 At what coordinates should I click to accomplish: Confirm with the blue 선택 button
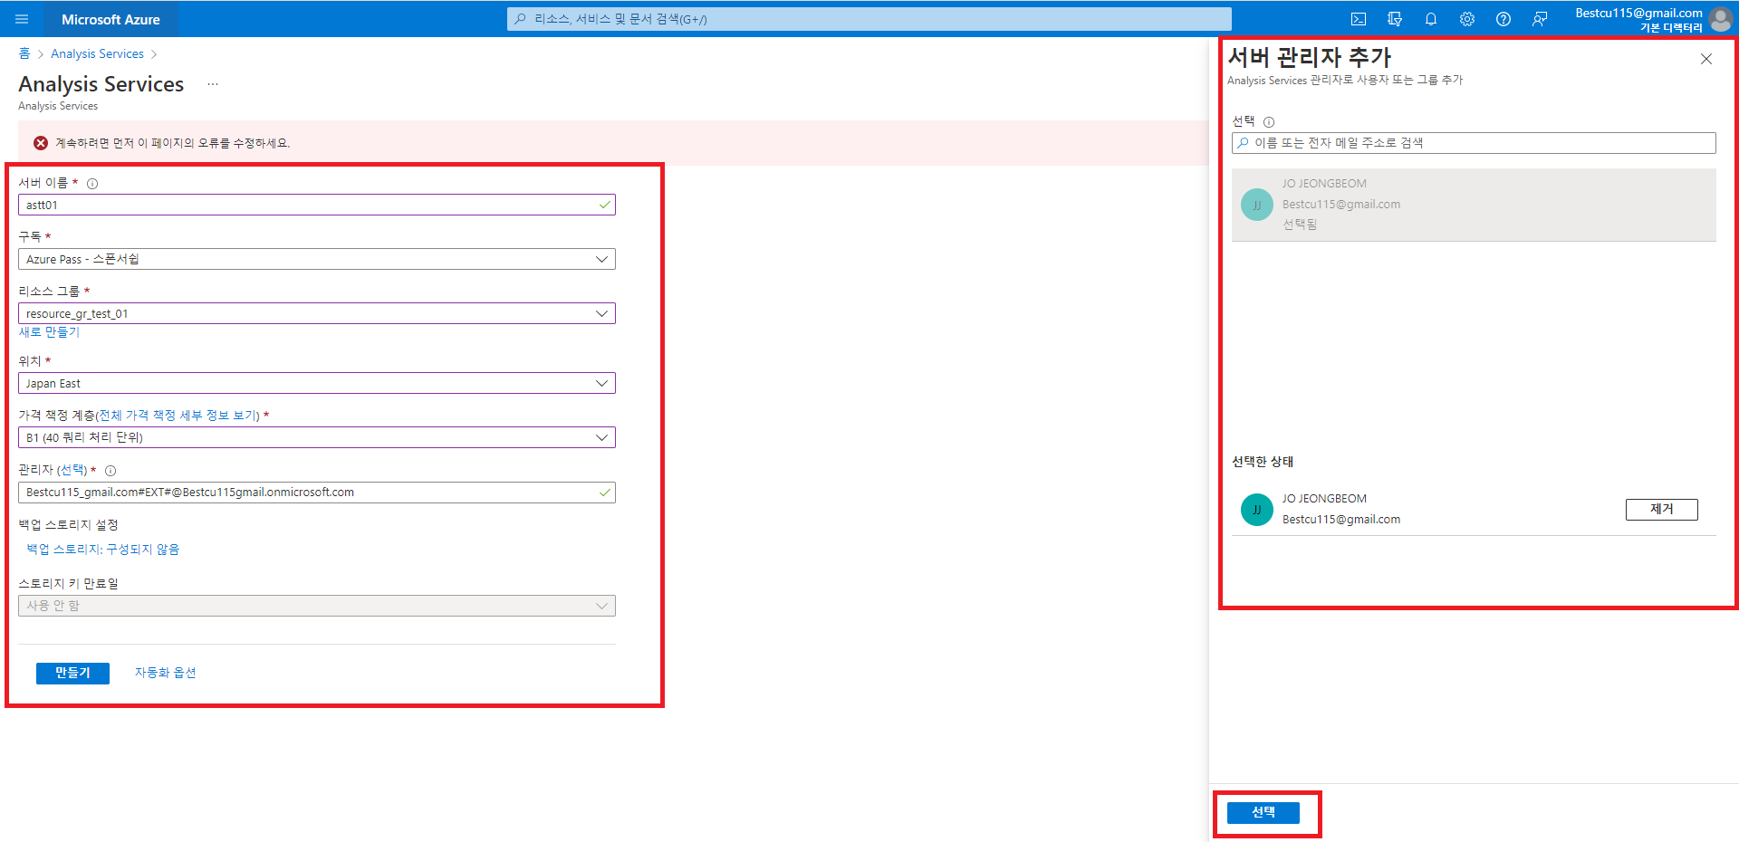[1263, 813]
